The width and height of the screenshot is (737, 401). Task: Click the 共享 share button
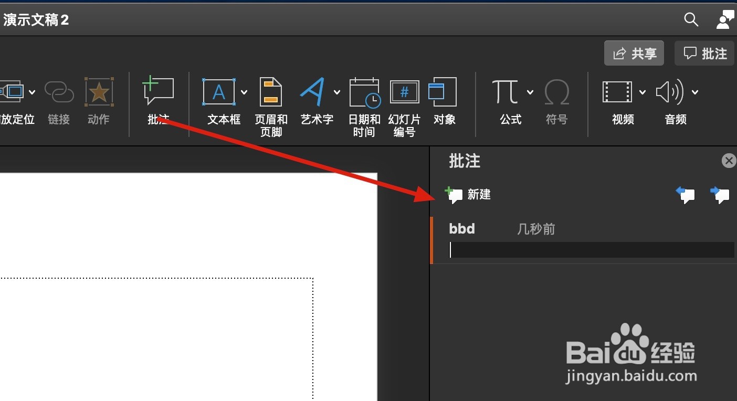pos(634,54)
